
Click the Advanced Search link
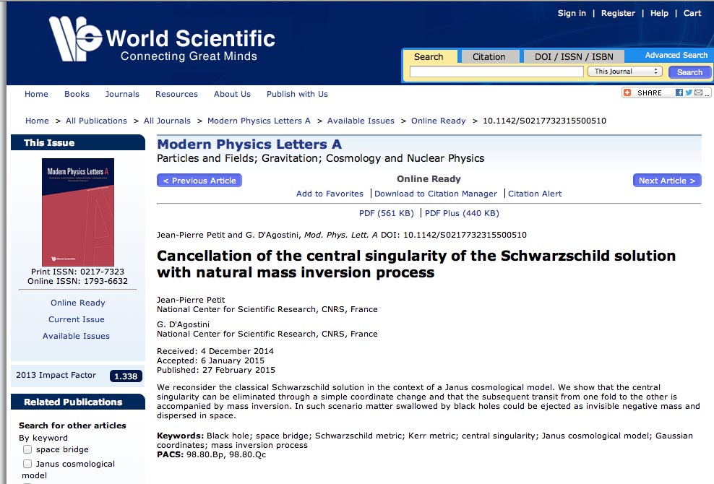[x=676, y=55]
